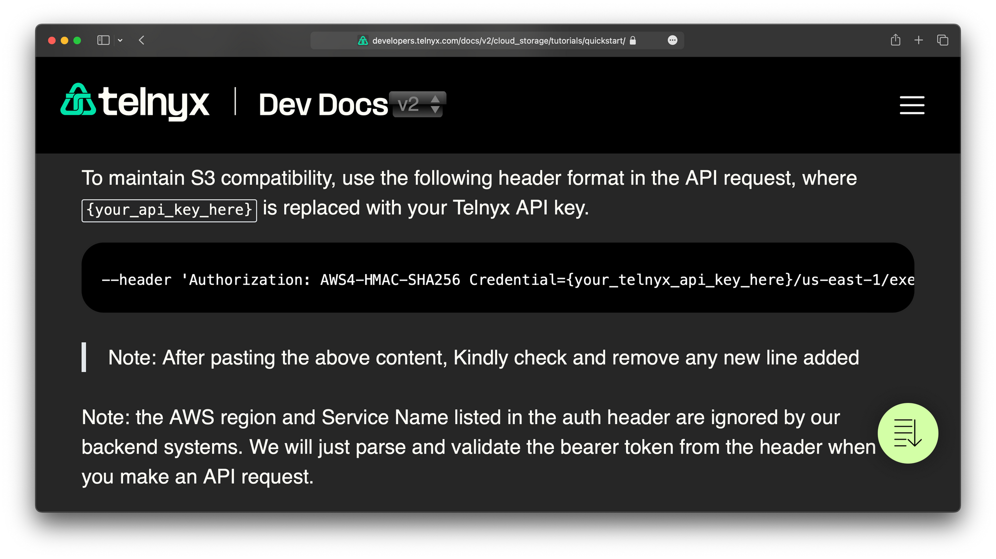The width and height of the screenshot is (996, 559).
Task: Click the padlock icon in the address bar
Action: click(633, 41)
